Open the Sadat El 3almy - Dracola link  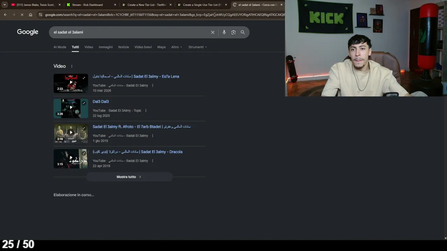(138, 152)
